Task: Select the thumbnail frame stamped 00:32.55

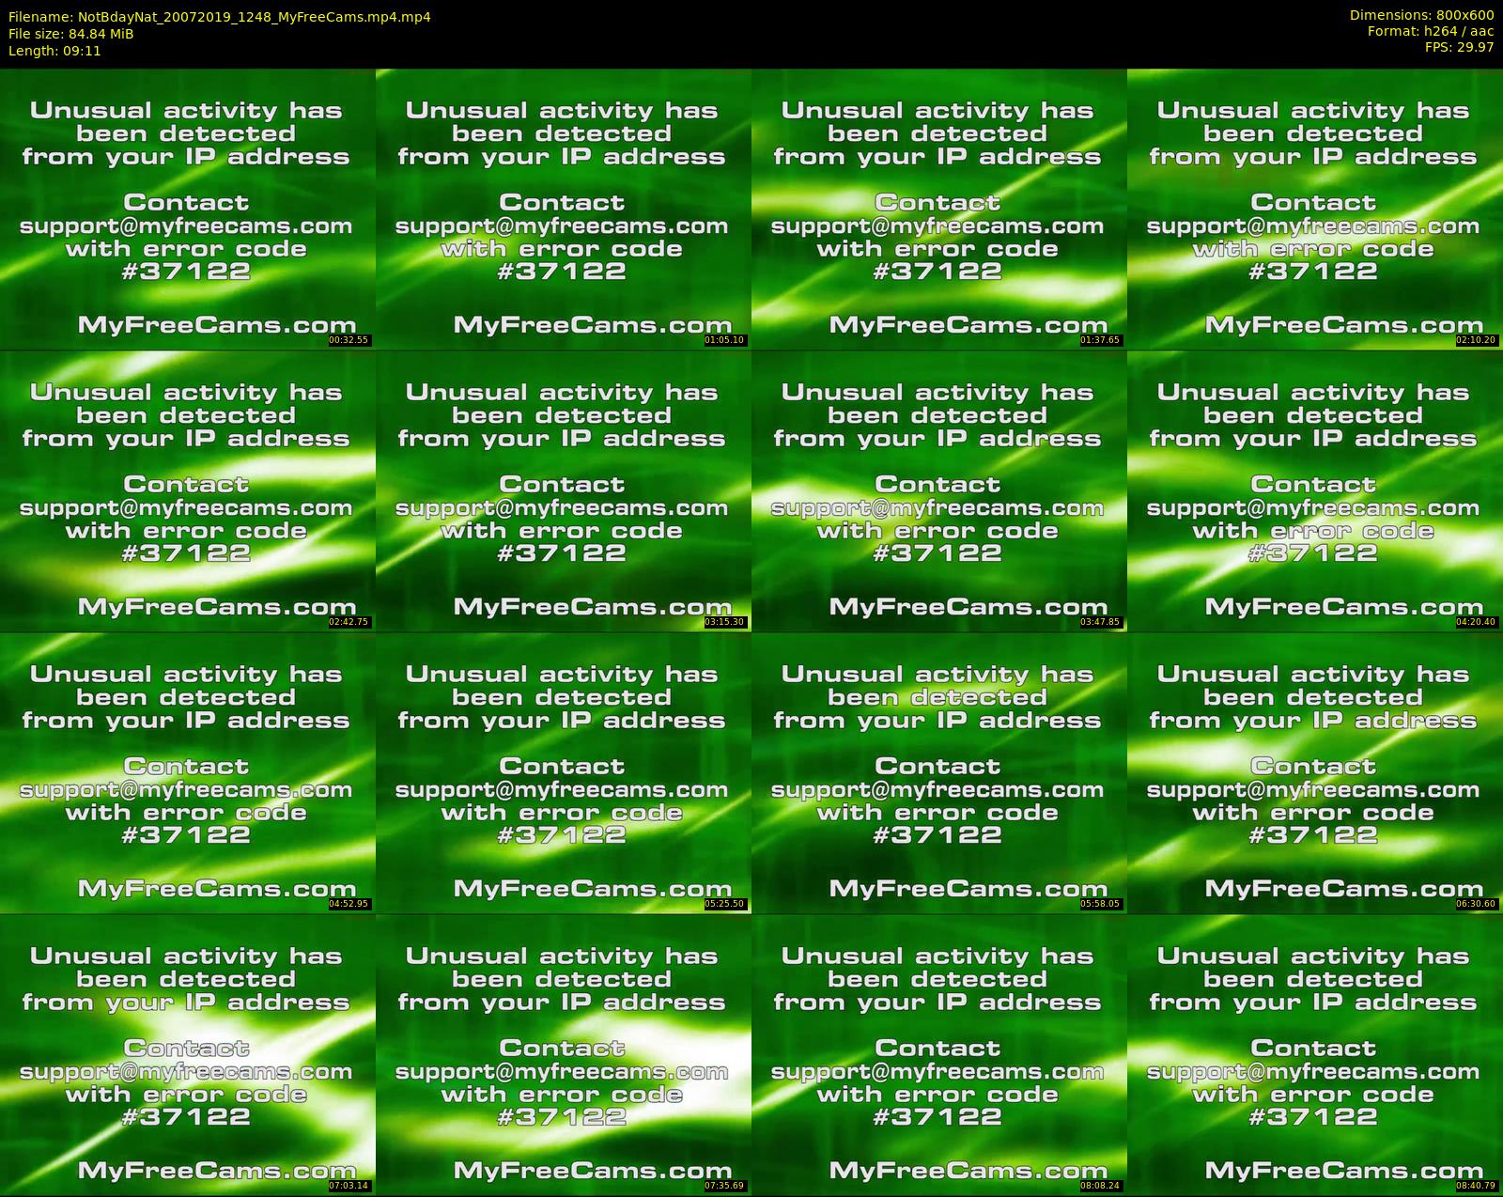Action: (x=187, y=209)
